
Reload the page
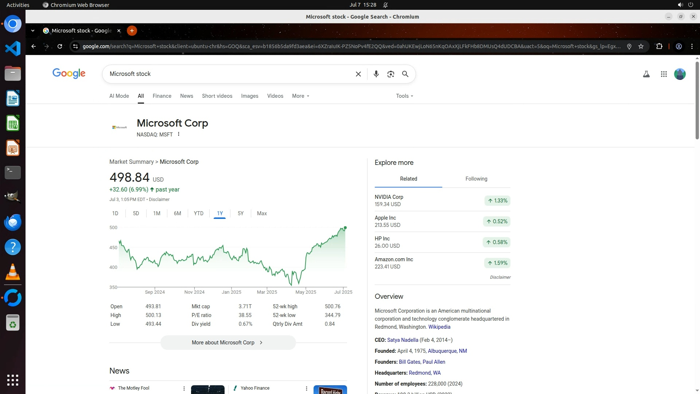point(60,46)
